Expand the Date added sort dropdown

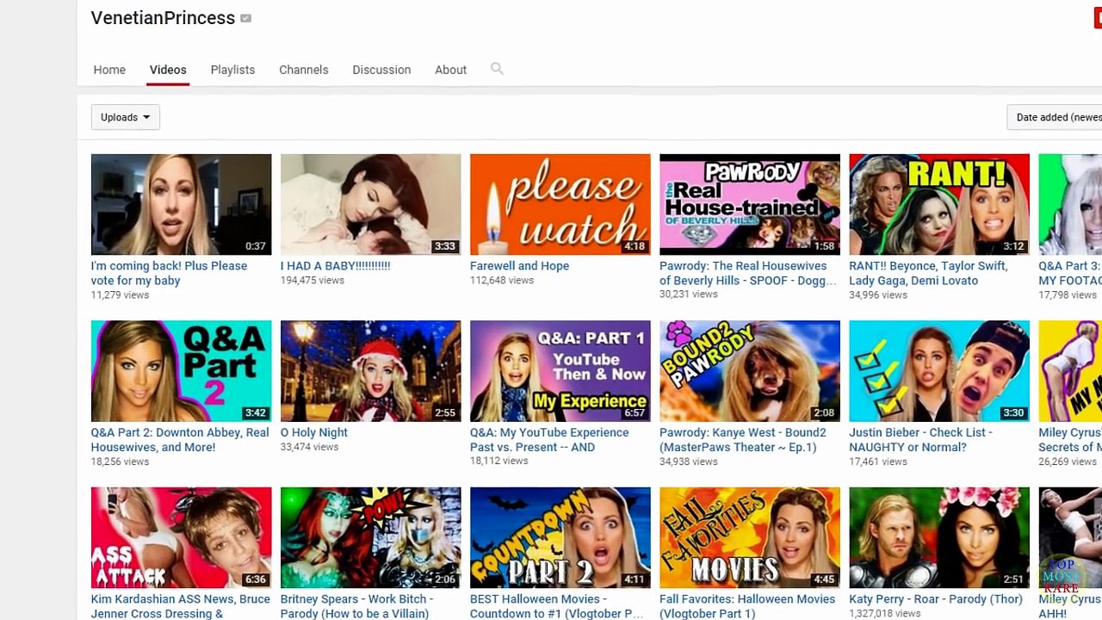(1055, 117)
